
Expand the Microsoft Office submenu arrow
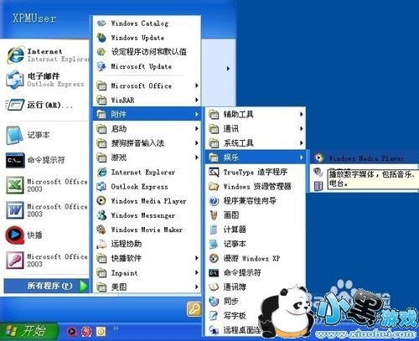[x=197, y=85]
